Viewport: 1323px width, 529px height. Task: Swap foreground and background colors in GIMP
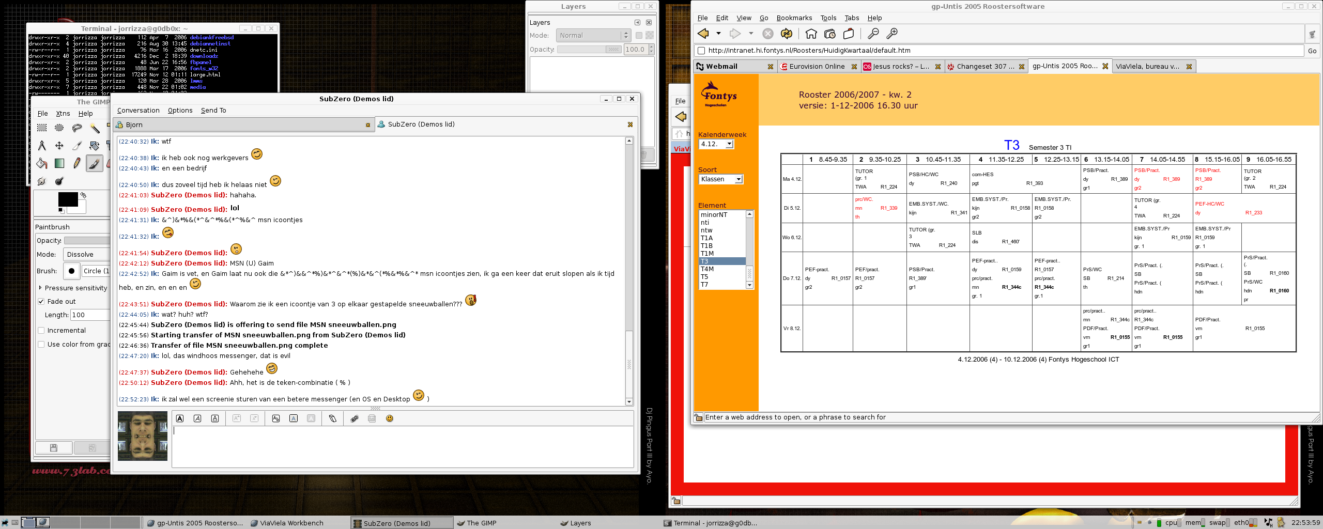(x=83, y=195)
